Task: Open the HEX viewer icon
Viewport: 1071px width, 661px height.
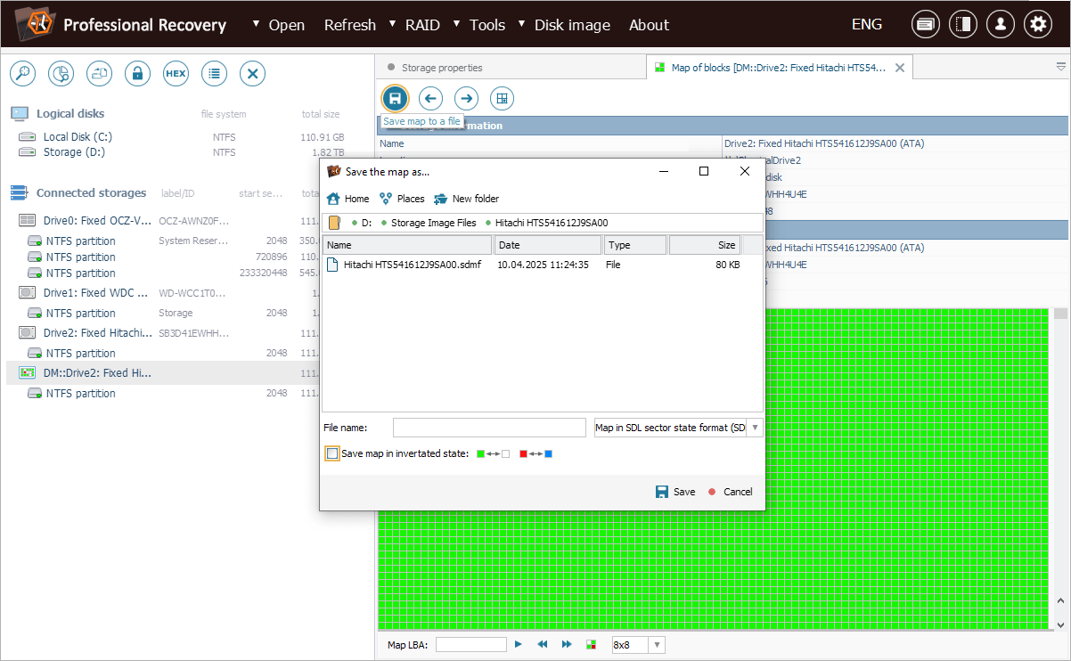Action: [176, 74]
